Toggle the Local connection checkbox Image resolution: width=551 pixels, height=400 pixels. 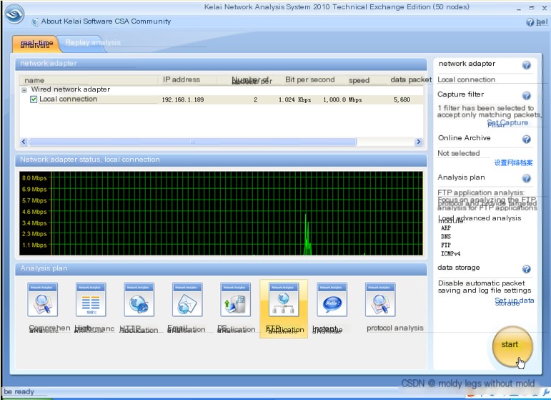[34, 99]
